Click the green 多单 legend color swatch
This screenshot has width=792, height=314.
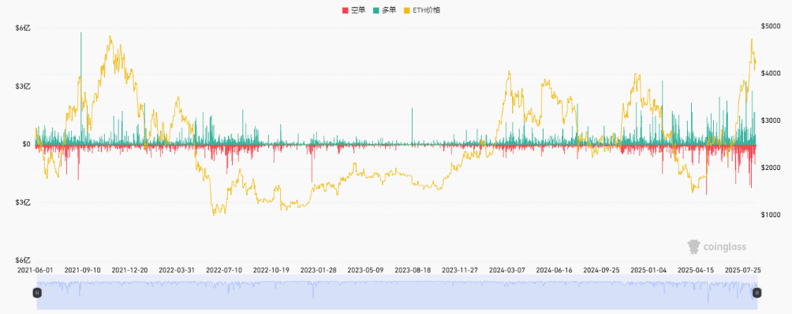point(376,10)
